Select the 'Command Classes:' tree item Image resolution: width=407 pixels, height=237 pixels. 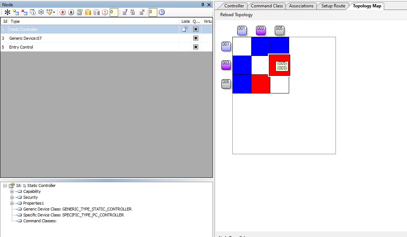(40, 221)
